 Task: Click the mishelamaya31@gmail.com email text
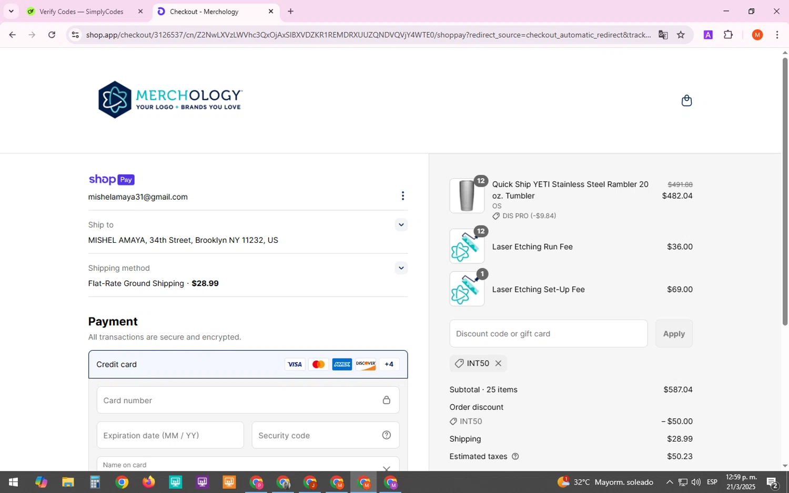point(138,197)
